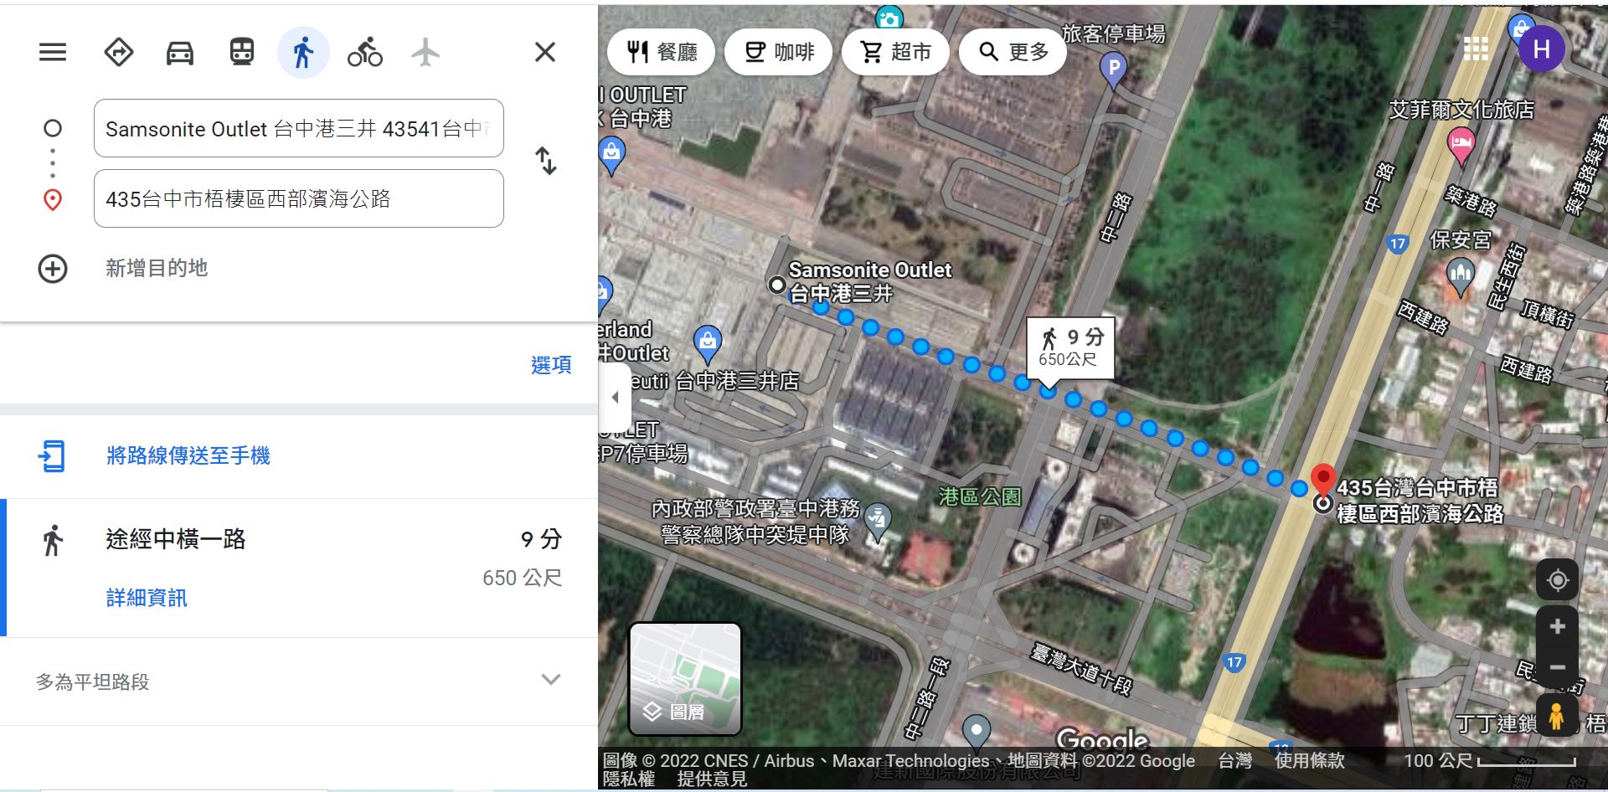Click the camera marker at map top
The height and width of the screenshot is (792, 1608).
(889, 17)
